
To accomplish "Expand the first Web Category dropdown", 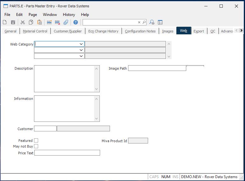I will tap(81, 44).
